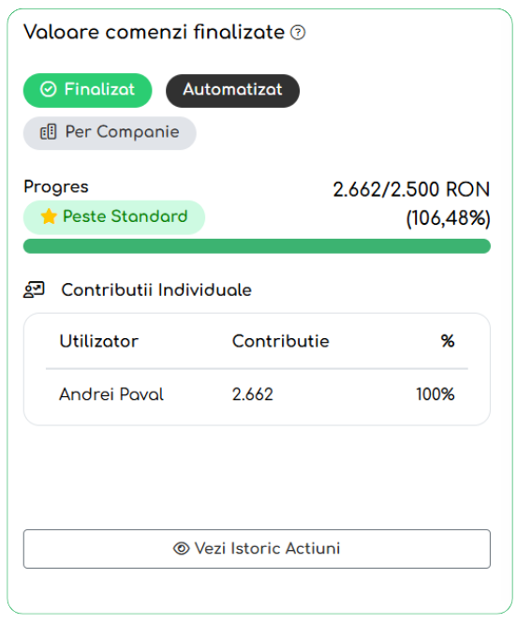
Task: Click the Contributii Individuale user chart icon
Action: [34, 289]
